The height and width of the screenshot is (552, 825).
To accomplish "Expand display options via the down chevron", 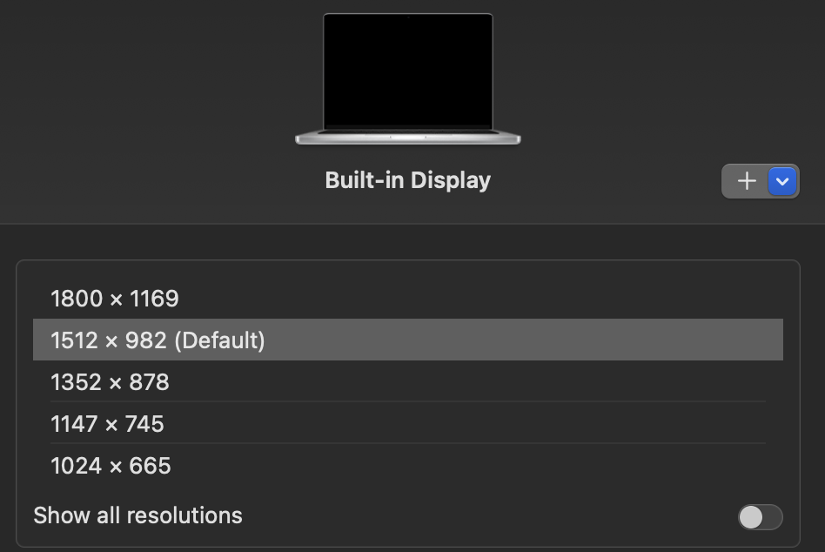I will 781,182.
